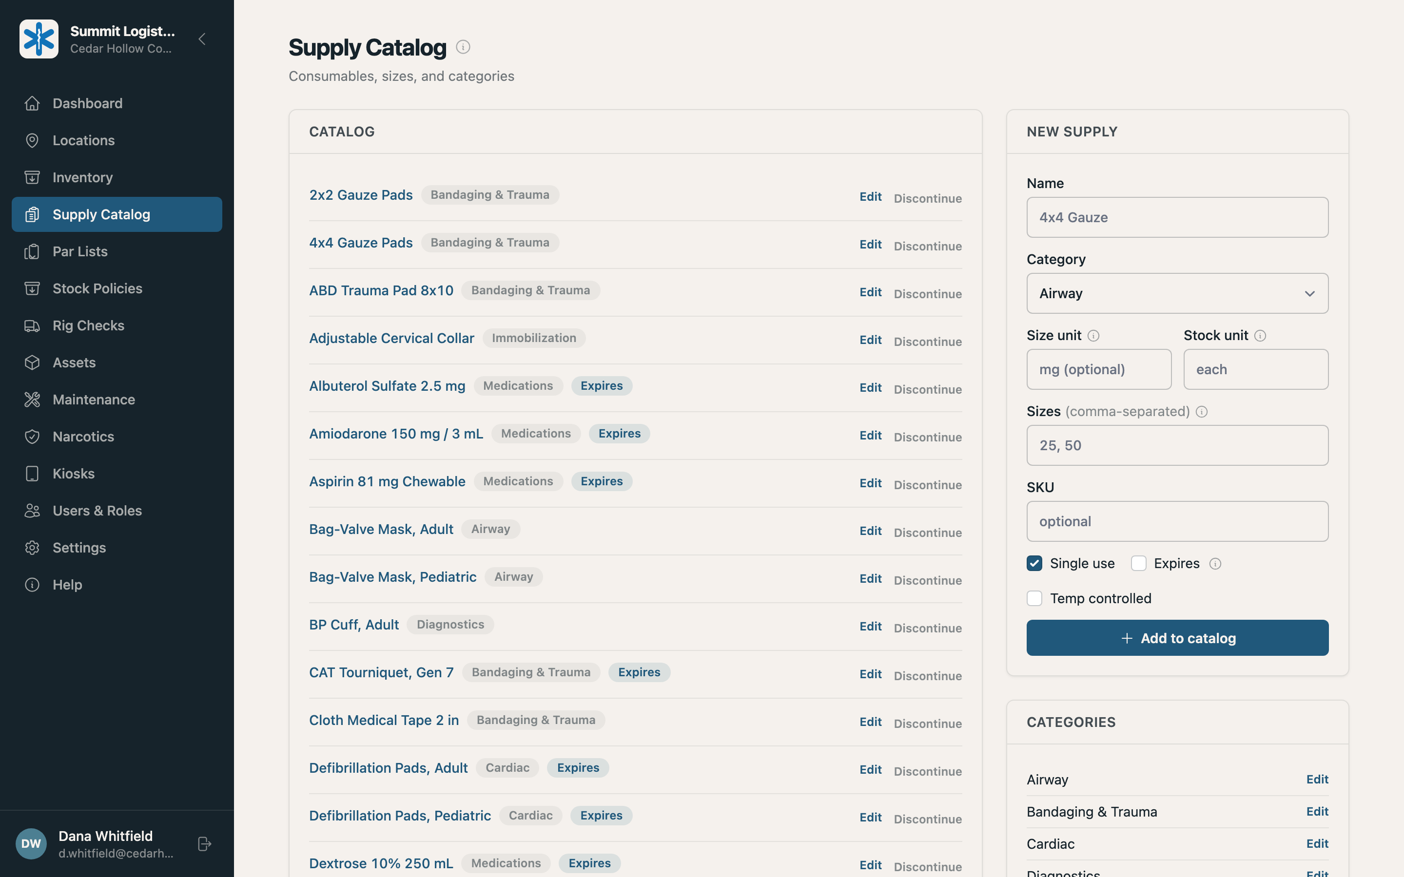
Task: Uncheck the Single use checkbox
Action: coord(1034,563)
